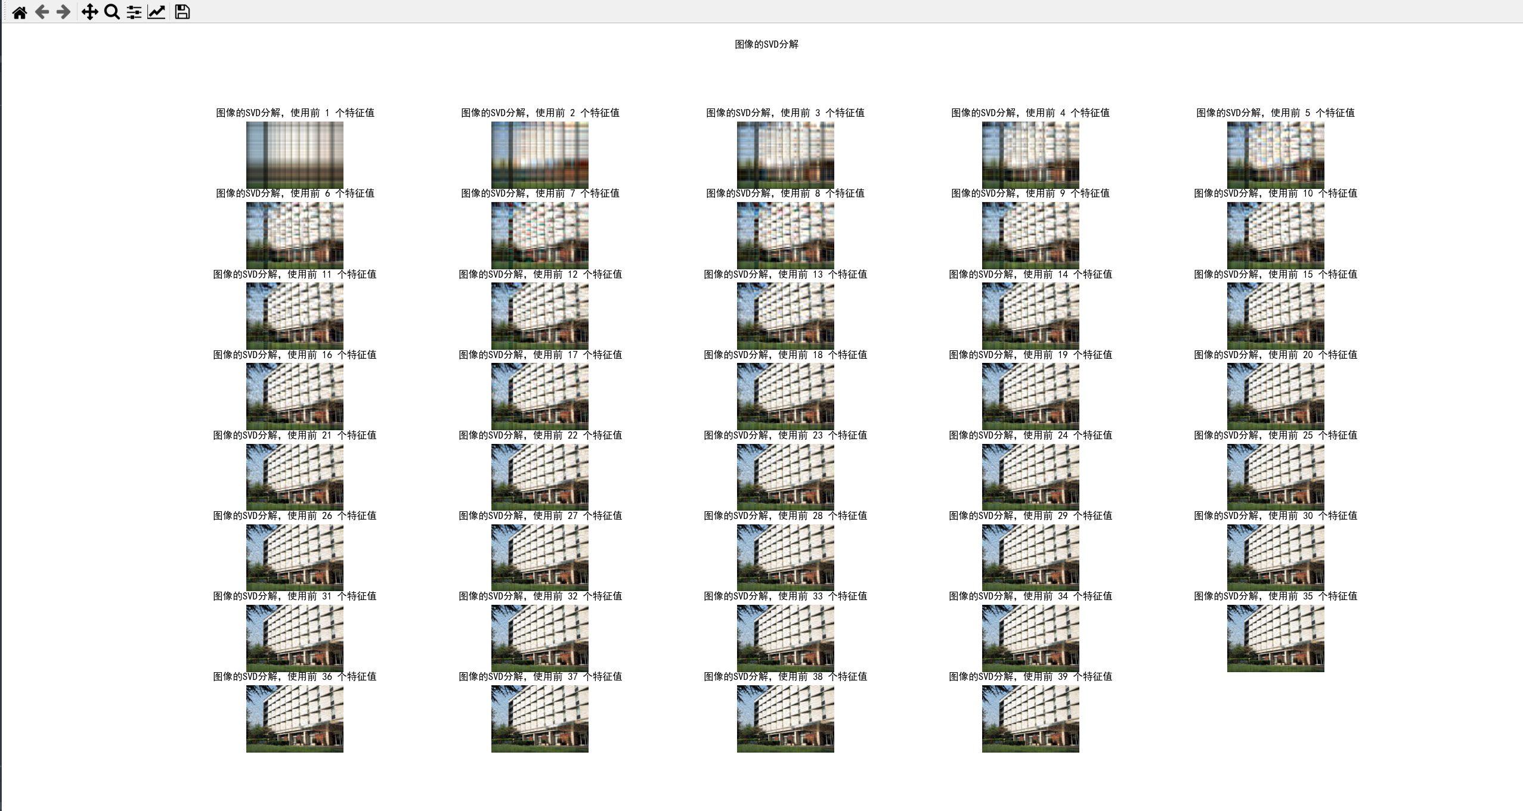Click the subplot image for 27 singular values
1523x811 pixels.
pos(540,557)
